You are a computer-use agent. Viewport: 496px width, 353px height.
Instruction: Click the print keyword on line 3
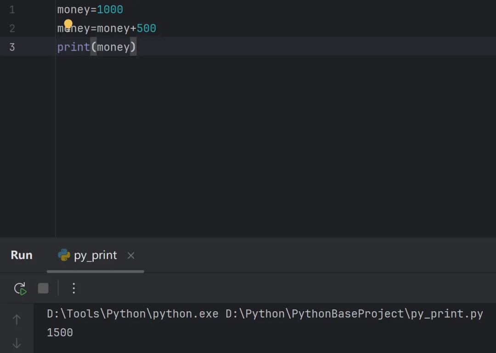pyautogui.click(x=73, y=47)
